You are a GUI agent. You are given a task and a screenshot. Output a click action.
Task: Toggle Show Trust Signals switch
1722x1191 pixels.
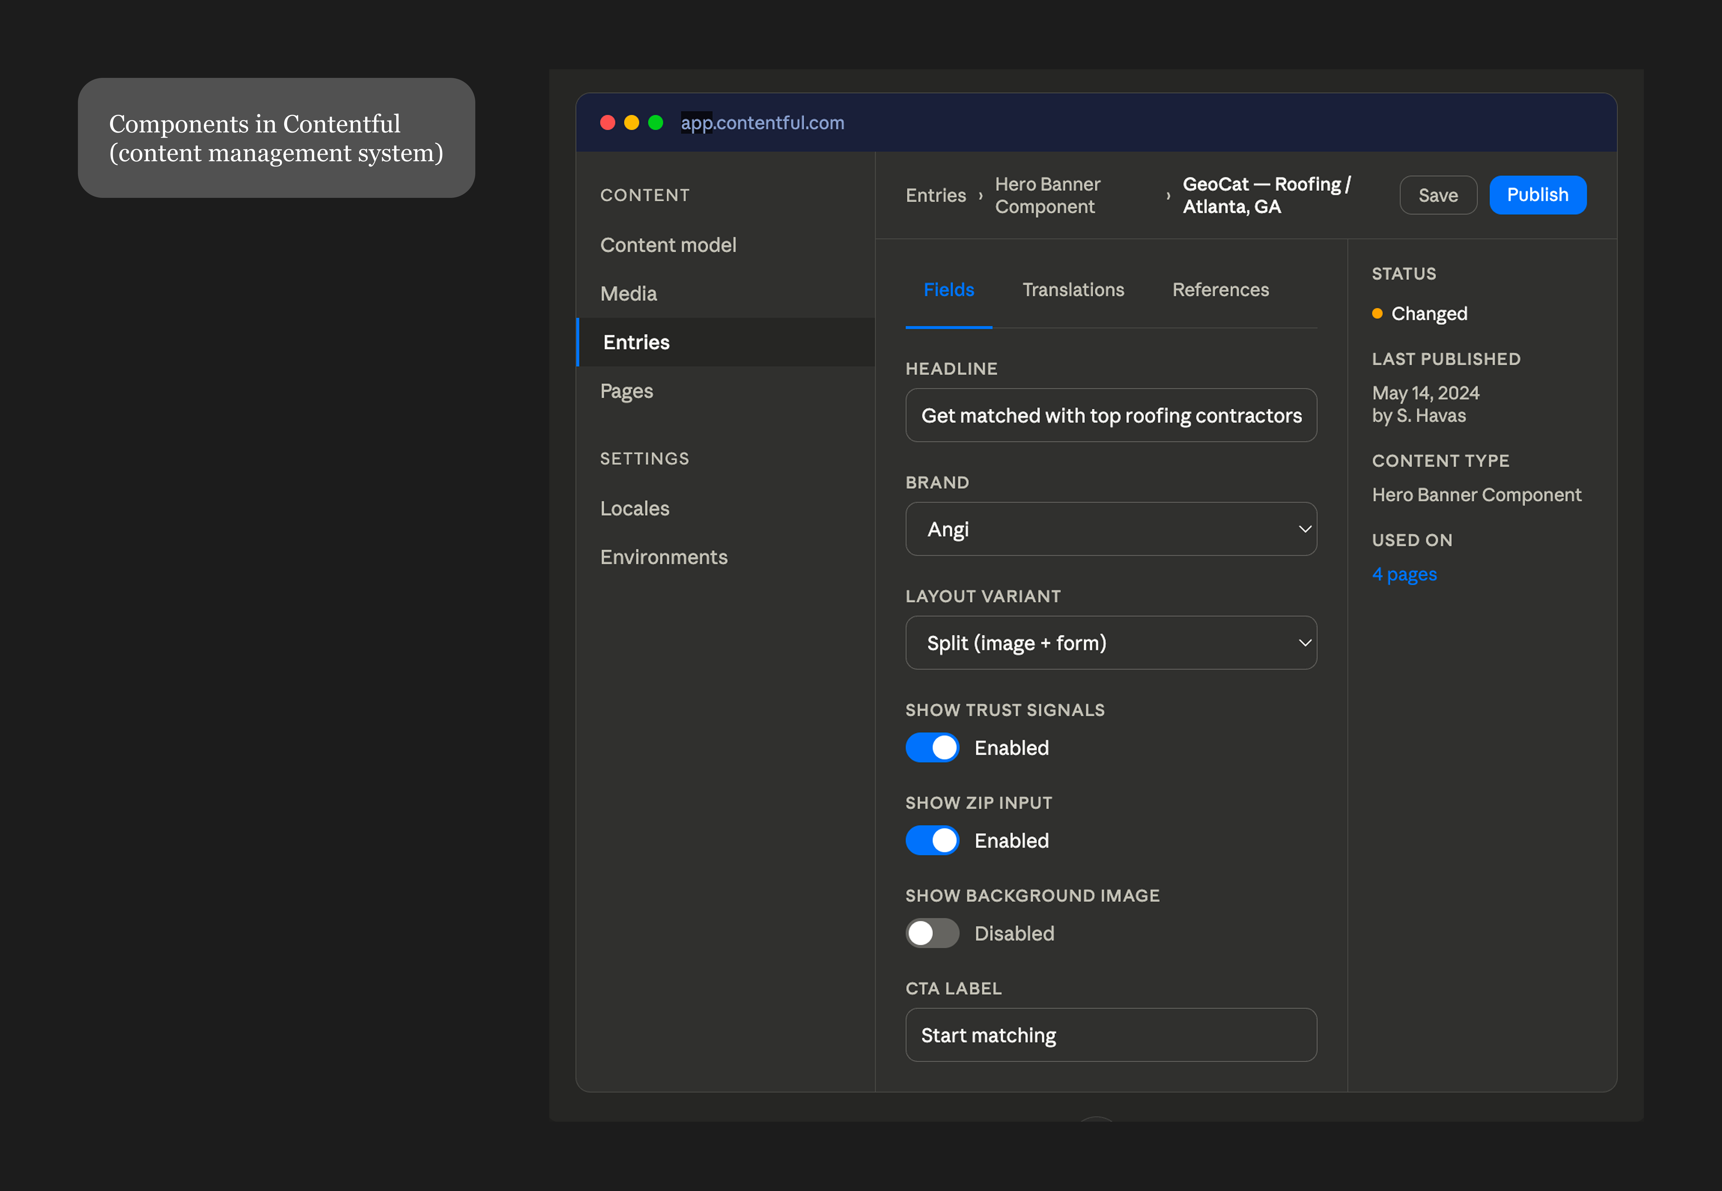click(x=932, y=748)
